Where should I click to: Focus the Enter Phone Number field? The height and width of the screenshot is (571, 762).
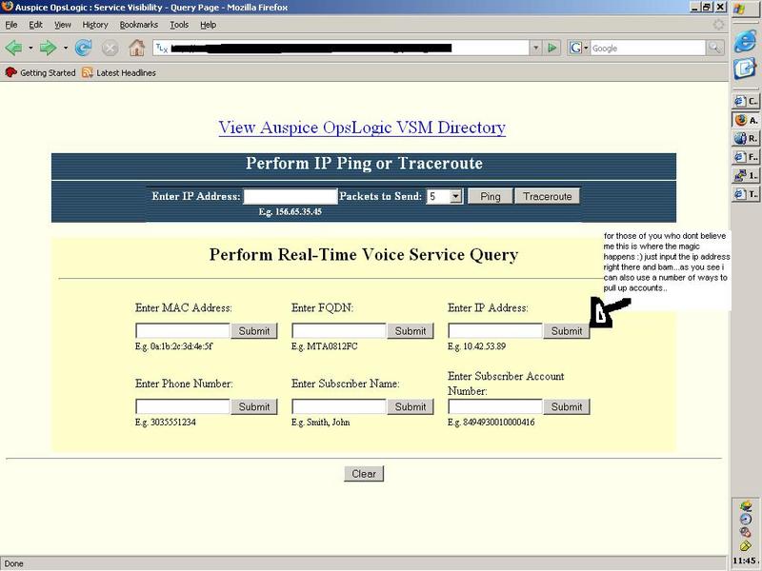(182, 406)
